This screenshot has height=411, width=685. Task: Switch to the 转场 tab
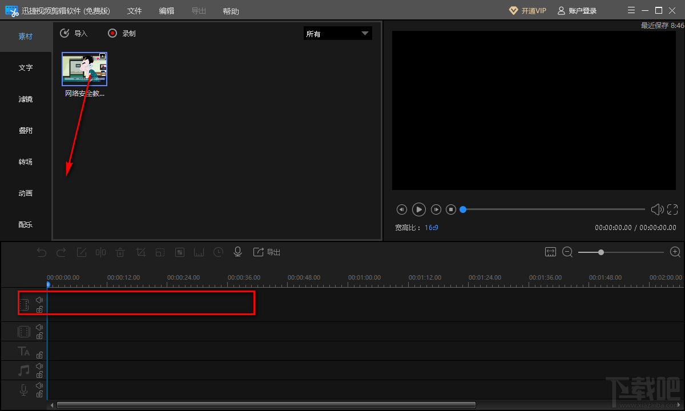(26, 162)
